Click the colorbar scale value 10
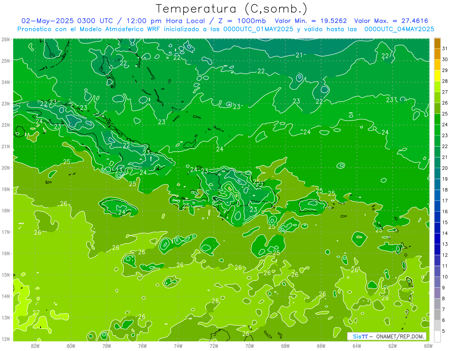Image resolution: width=455 pixels, height=351 pixels. point(445,277)
